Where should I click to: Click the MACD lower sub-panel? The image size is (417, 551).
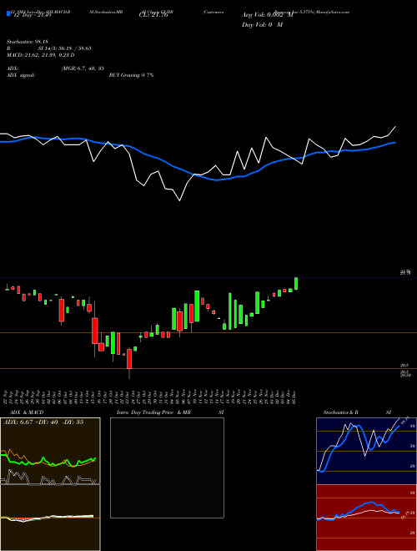50,518
